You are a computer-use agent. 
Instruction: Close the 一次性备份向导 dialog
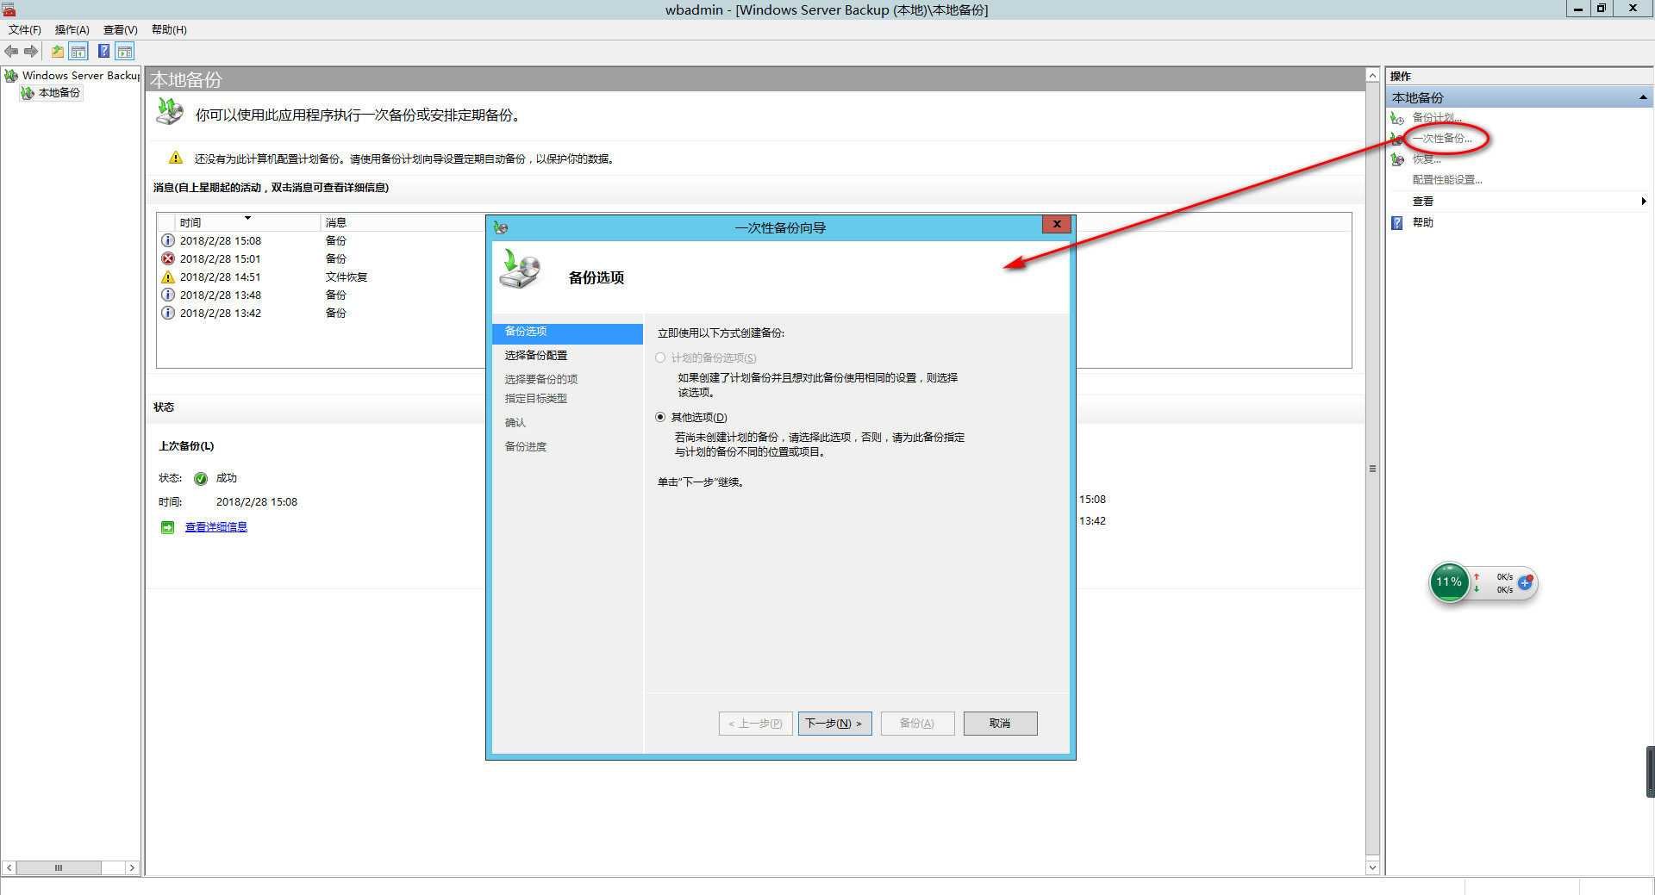coord(1057,224)
